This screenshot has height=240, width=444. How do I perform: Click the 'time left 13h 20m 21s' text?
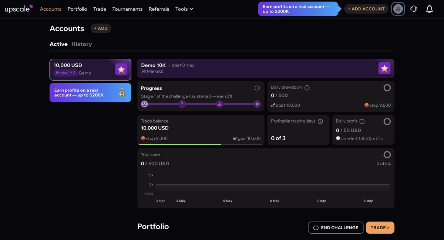click(x=362, y=138)
